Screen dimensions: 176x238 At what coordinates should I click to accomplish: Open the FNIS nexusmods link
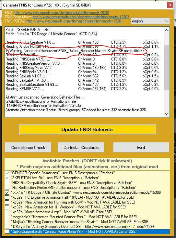[62, 13]
